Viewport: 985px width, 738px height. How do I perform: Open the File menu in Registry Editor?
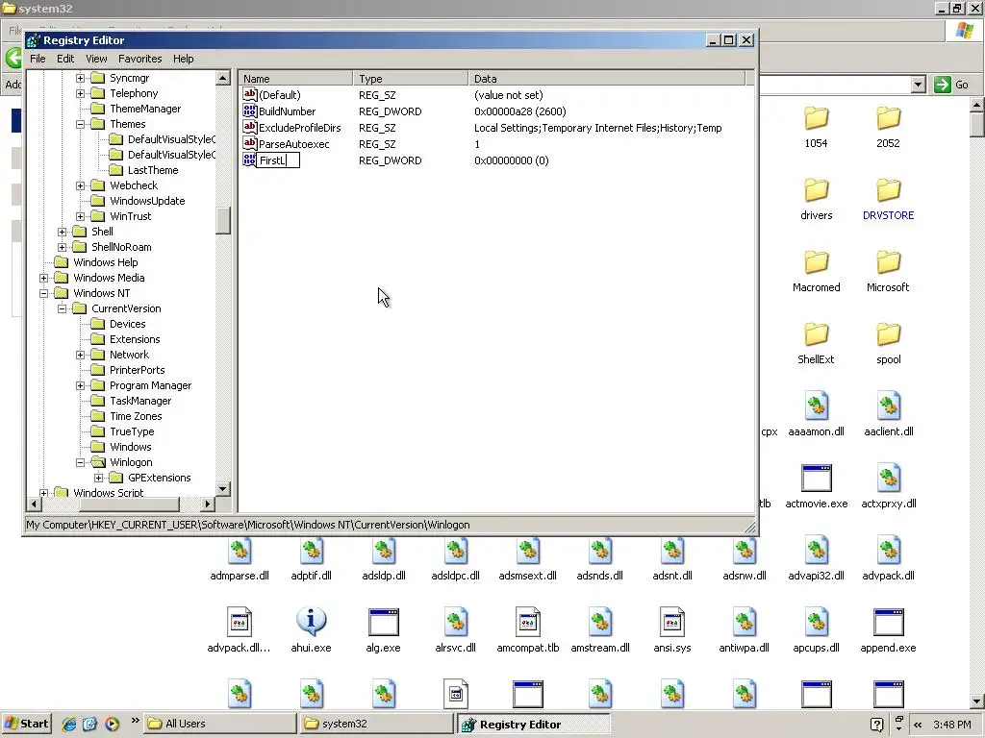pos(38,59)
